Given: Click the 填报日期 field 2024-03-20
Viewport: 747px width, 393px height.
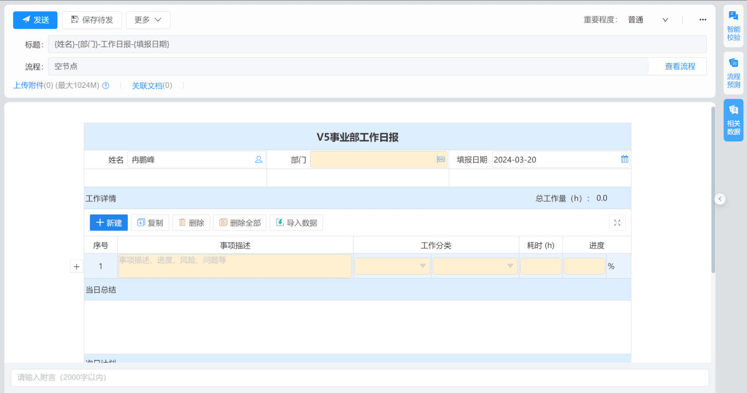Looking at the screenshot, I should click(x=561, y=160).
